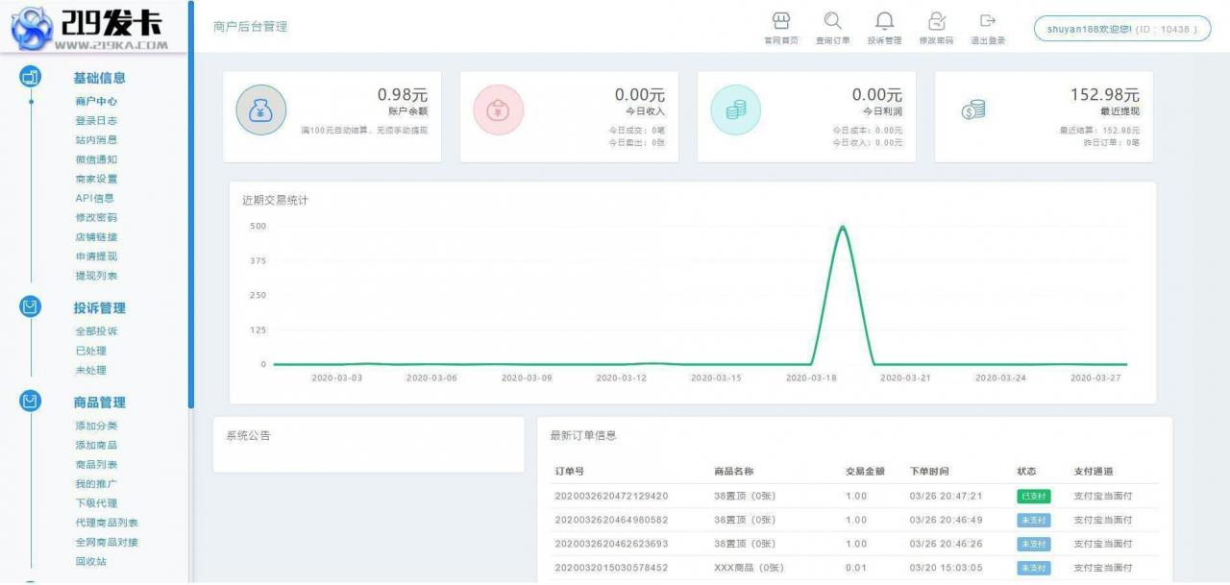Open 提现列表 in the sidebar
Viewport: 1230px width, 585px height.
(x=96, y=276)
